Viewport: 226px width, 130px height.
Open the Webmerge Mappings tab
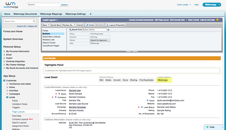(x=51, y=14)
